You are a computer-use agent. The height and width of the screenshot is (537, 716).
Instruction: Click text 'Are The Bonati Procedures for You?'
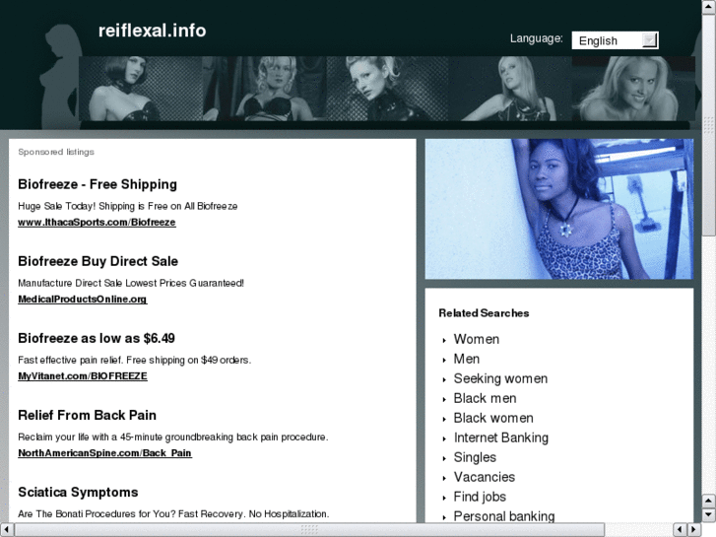pos(97,513)
